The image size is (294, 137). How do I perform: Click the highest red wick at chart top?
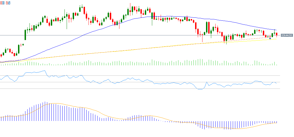tap(130, 5)
